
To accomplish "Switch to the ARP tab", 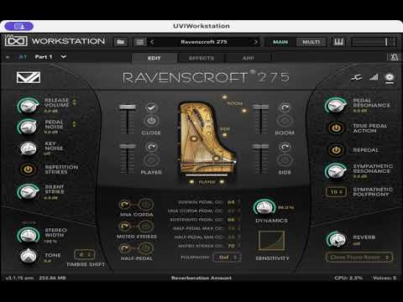I will pos(249,58).
